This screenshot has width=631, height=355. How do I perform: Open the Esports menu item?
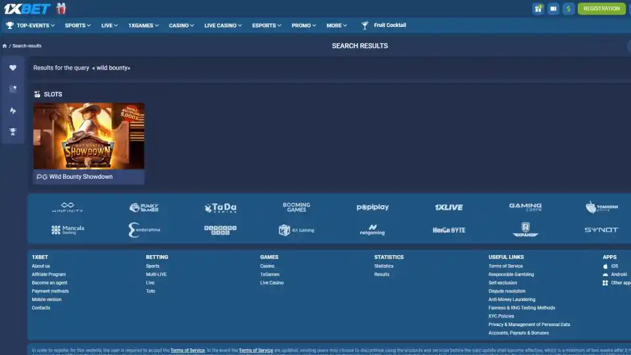pyautogui.click(x=266, y=26)
